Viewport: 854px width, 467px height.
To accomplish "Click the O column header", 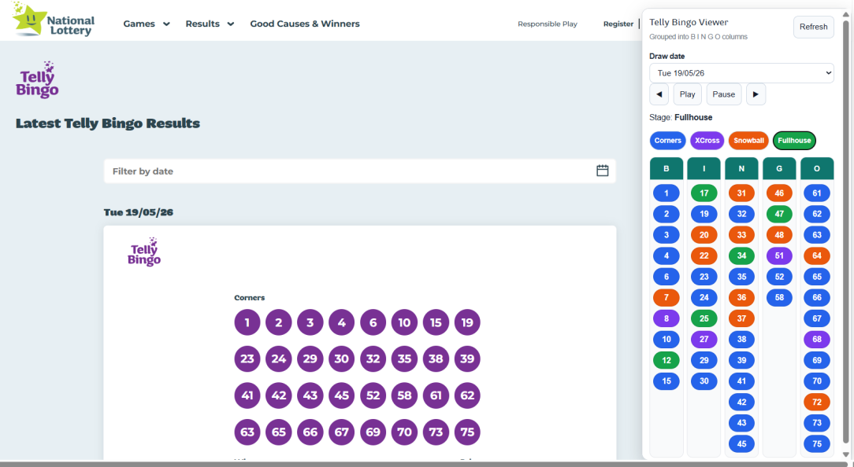I will click(x=817, y=168).
